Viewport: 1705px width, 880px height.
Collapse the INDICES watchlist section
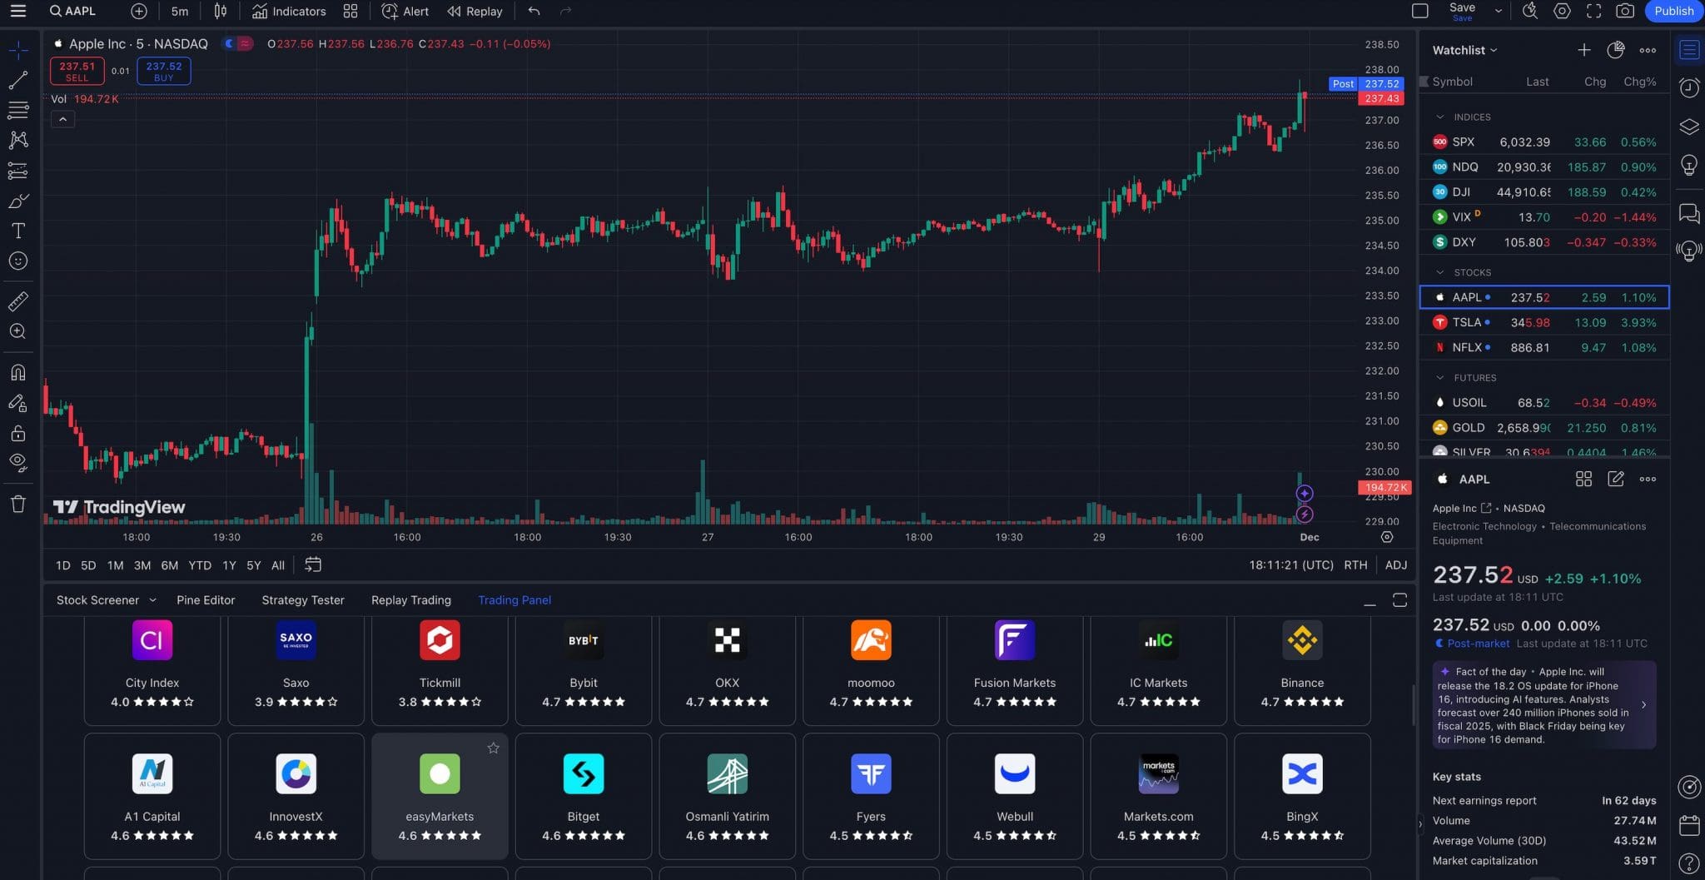[1439, 117]
